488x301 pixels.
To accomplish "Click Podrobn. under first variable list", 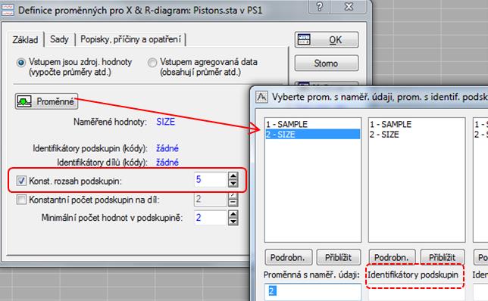I will [289, 257].
